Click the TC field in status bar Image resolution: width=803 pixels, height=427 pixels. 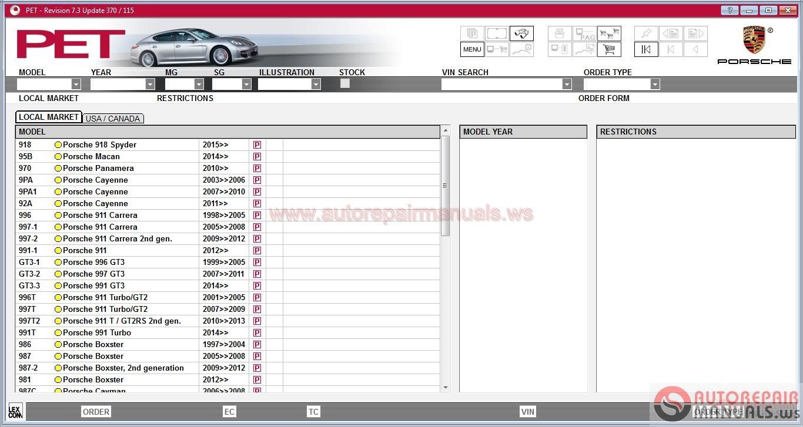pyautogui.click(x=313, y=412)
